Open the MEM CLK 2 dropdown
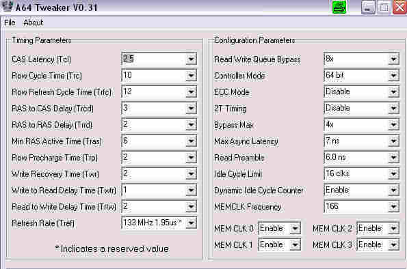 pyautogui.click(x=393, y=228)
